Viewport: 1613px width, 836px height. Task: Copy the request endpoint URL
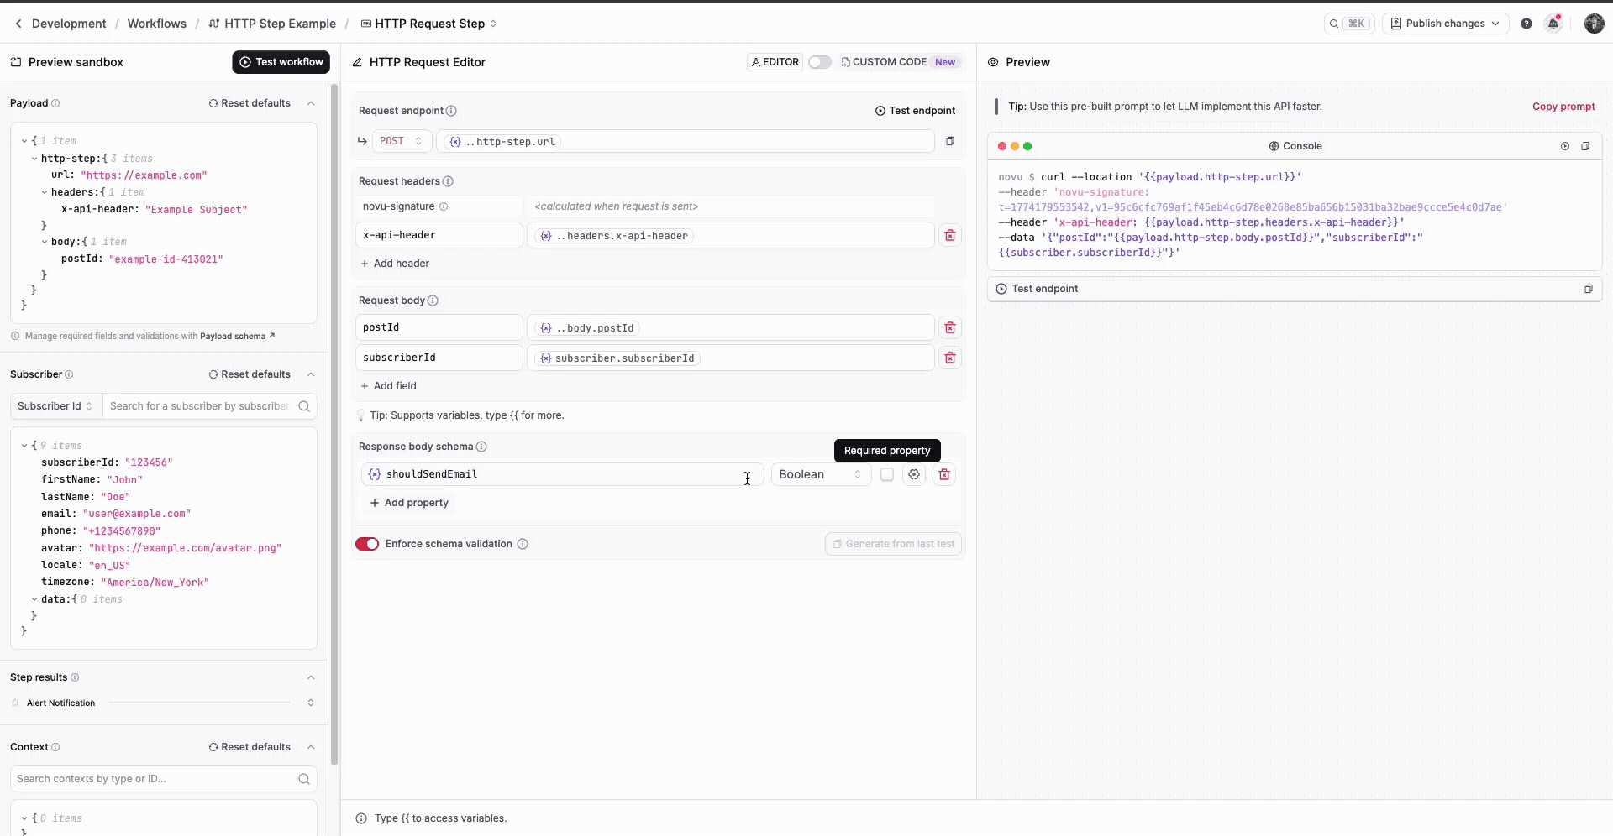tap(950, 141)
